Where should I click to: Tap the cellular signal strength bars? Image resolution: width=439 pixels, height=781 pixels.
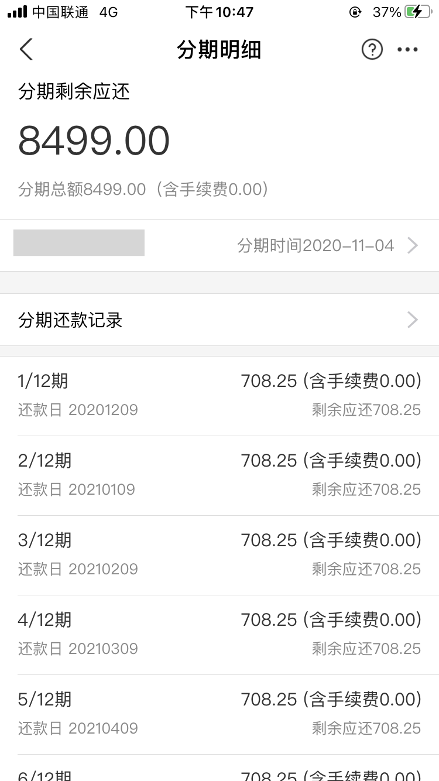(x=17, y=12)
